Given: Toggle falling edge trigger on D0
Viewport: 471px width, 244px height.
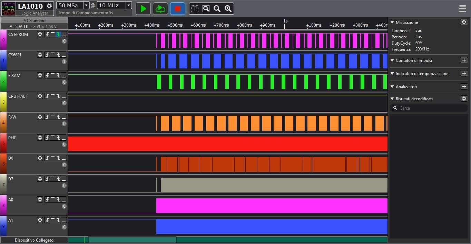Looking at the screenshot, I should [x=58, y=158].
